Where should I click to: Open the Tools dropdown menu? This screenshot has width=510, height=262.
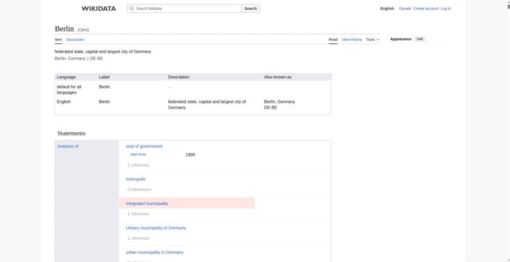click(372, 39)
